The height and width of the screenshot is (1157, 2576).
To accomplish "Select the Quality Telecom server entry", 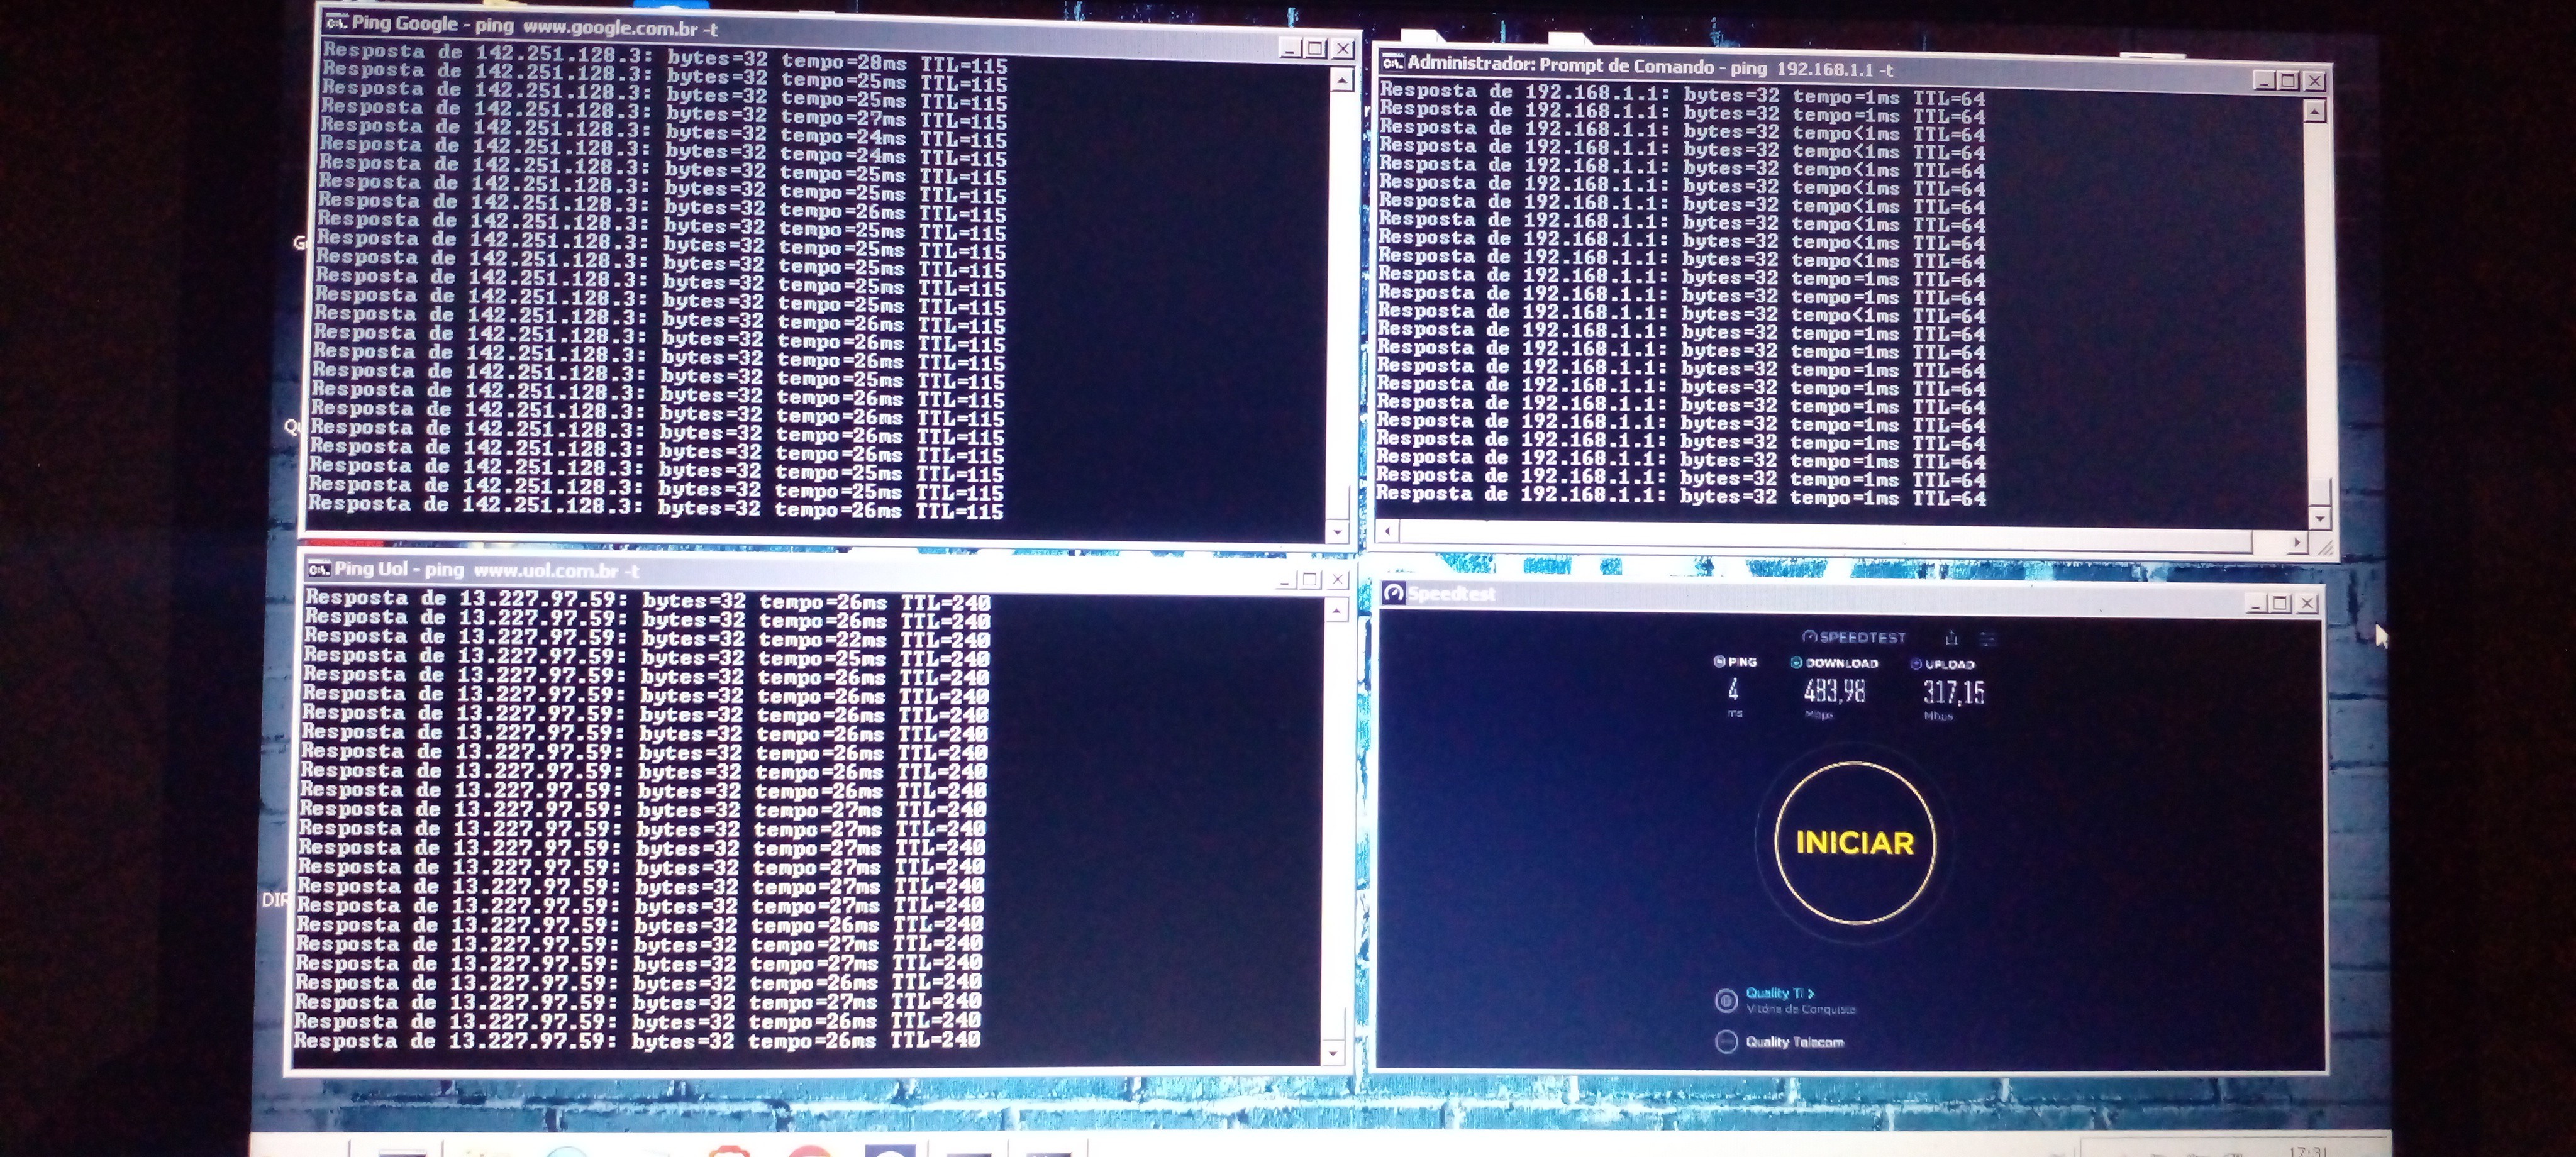I will pos(1794,1042).
